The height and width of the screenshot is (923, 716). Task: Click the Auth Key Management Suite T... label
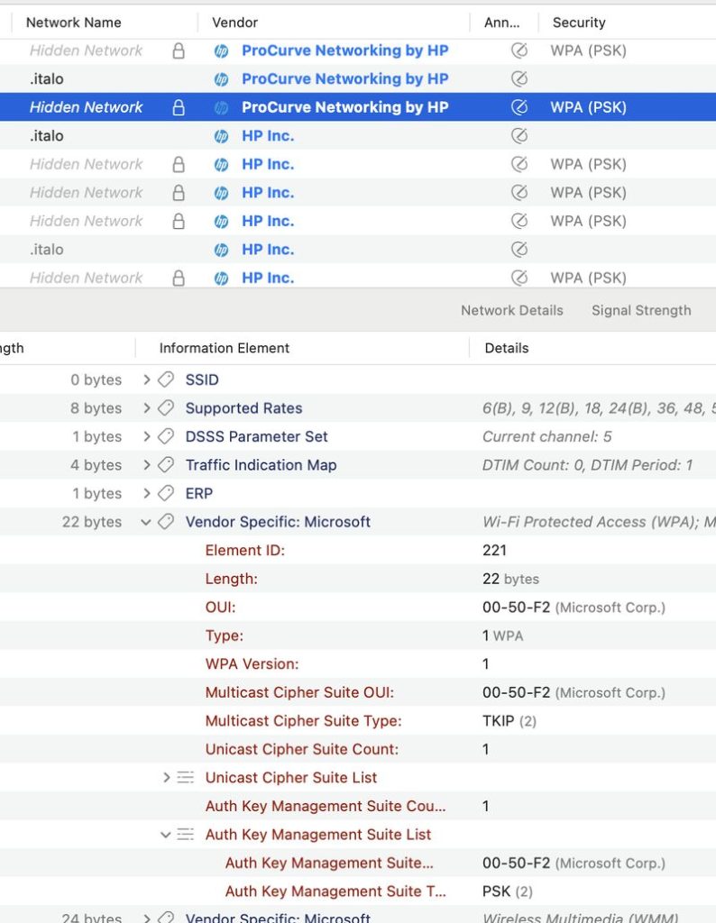click(x=335, y=891)
